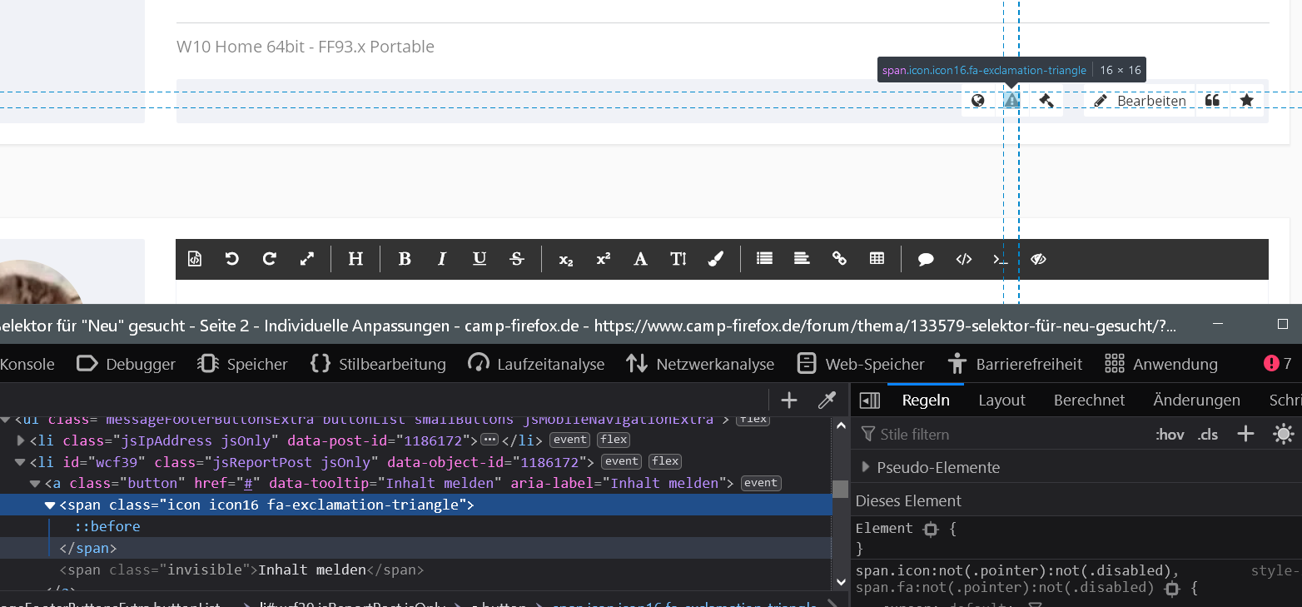
Task: Click the quote speech bubble icon in editor
Action: pyautogui.click(x=926, y=259)
